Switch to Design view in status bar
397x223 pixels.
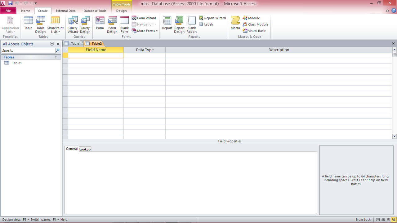tap(394, 220)
